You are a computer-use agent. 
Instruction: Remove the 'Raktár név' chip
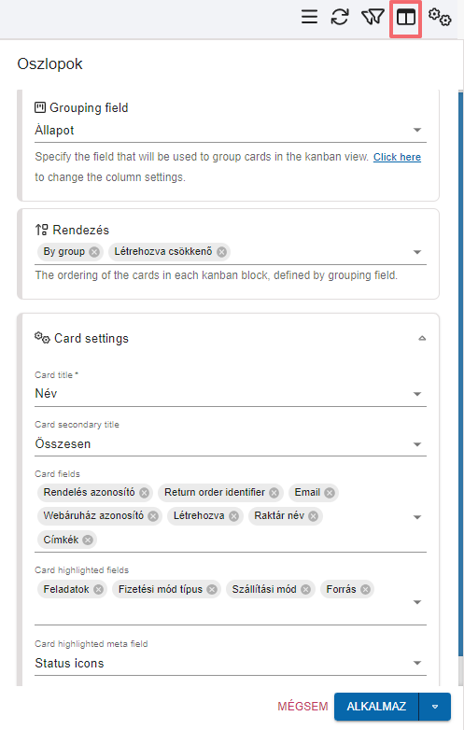tap(313, 516)
